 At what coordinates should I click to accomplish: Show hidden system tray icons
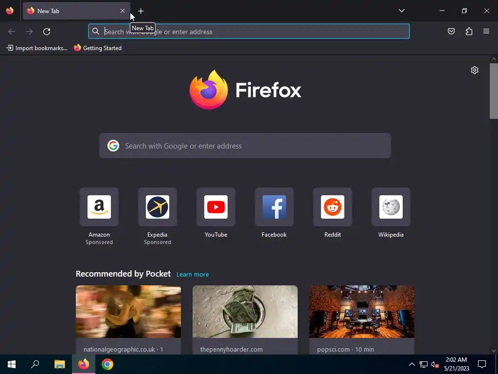tap(411, 364)
